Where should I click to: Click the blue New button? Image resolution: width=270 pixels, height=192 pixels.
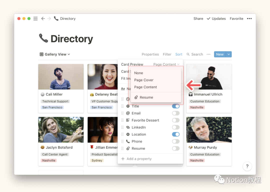[x=220, y=54]
